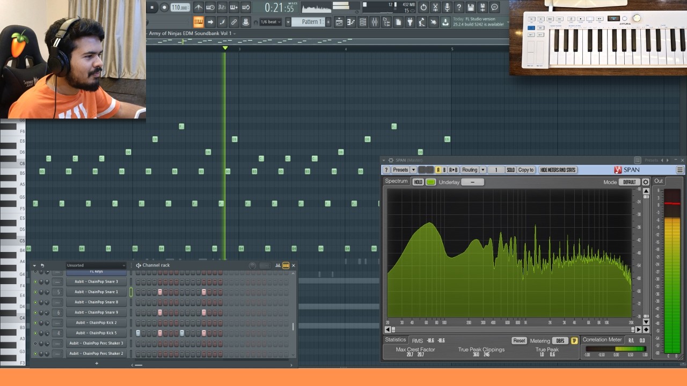Click the one-click audio recording microphone icon
Image resolution: width=687 pixels, height=386 pixels.
tap(447, 8)
